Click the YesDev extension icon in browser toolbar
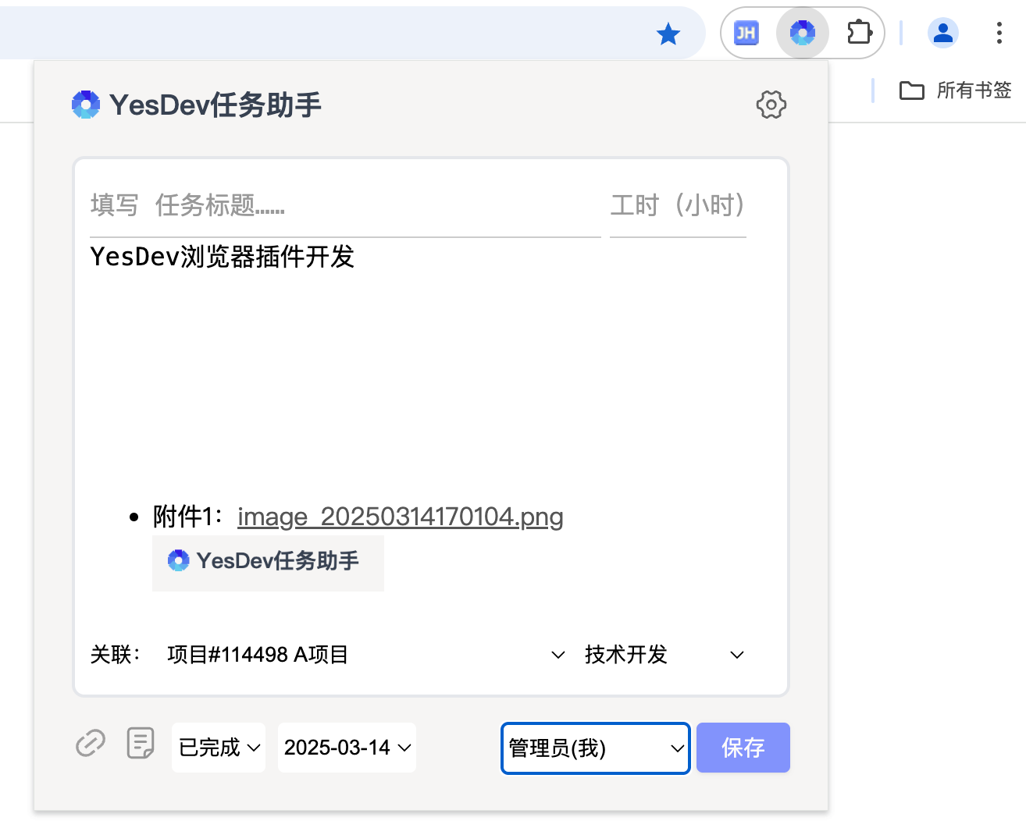Image resolution: width=1026 pixels, height=835 pixels. coord(802,33)
